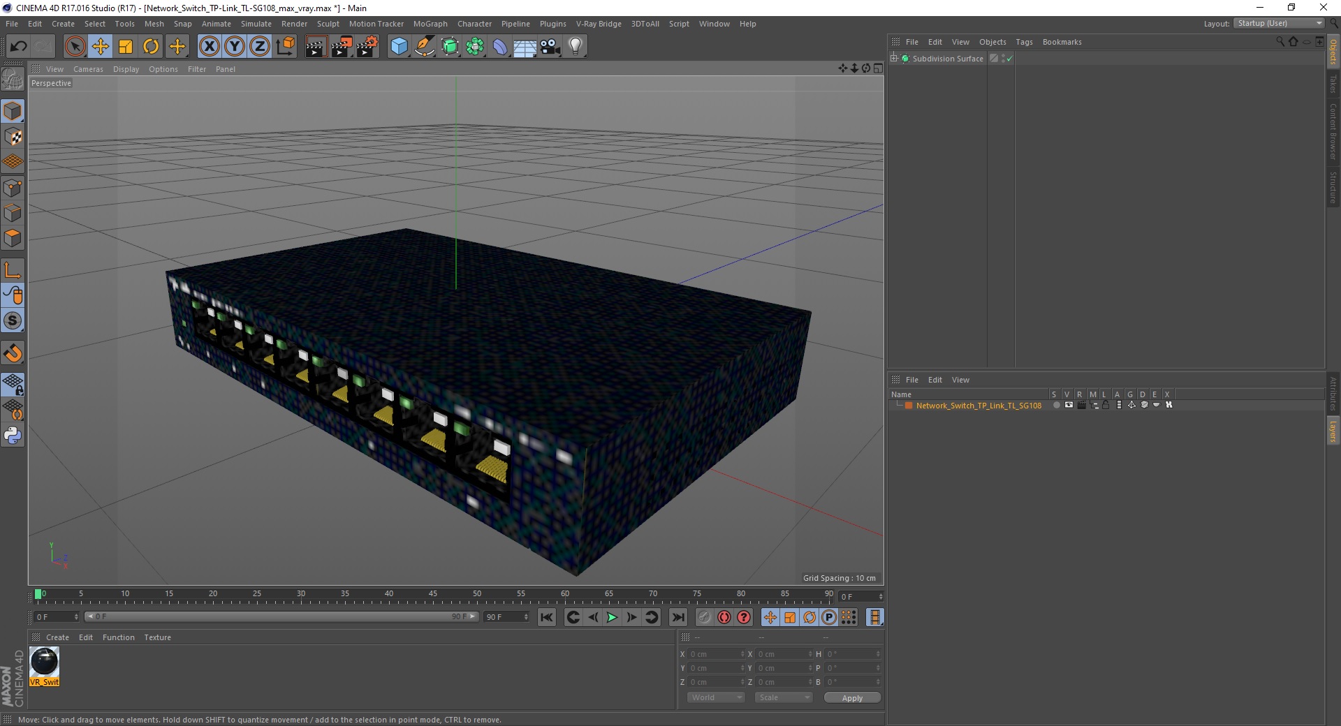The height and width of the screenshot is (726, 1341).
Task: Select the Move tool in the toolbar
Action: point(101,47)
